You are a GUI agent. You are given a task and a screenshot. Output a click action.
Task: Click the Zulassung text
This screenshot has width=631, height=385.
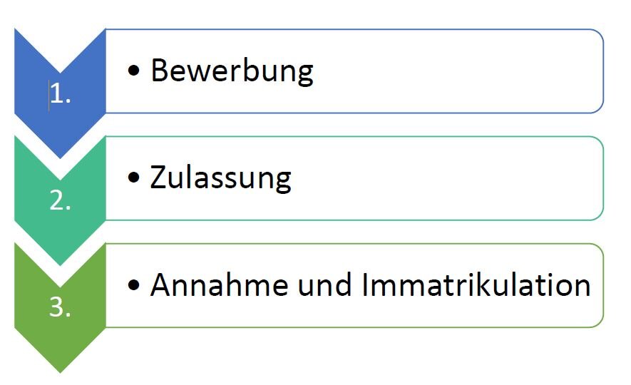(220, 178)
